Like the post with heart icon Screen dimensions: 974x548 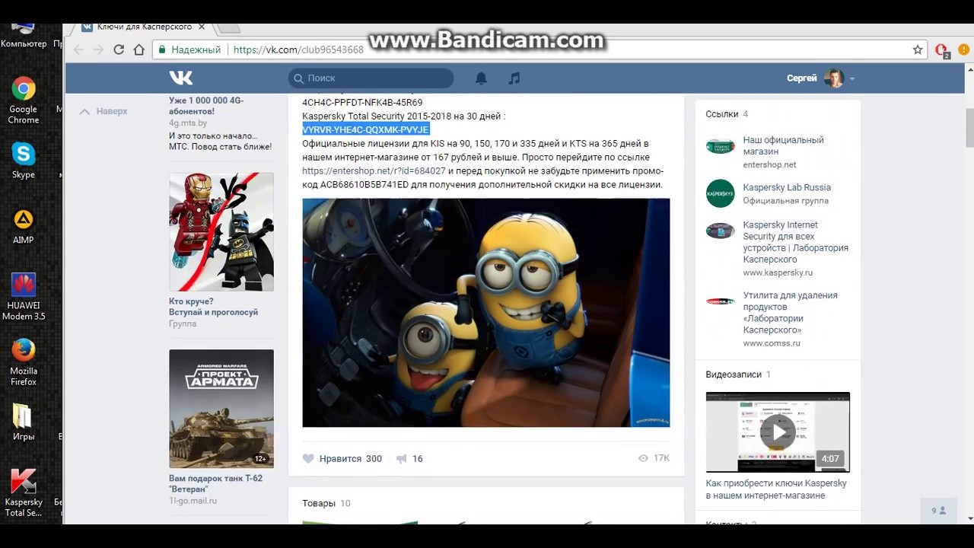[308, 458]
